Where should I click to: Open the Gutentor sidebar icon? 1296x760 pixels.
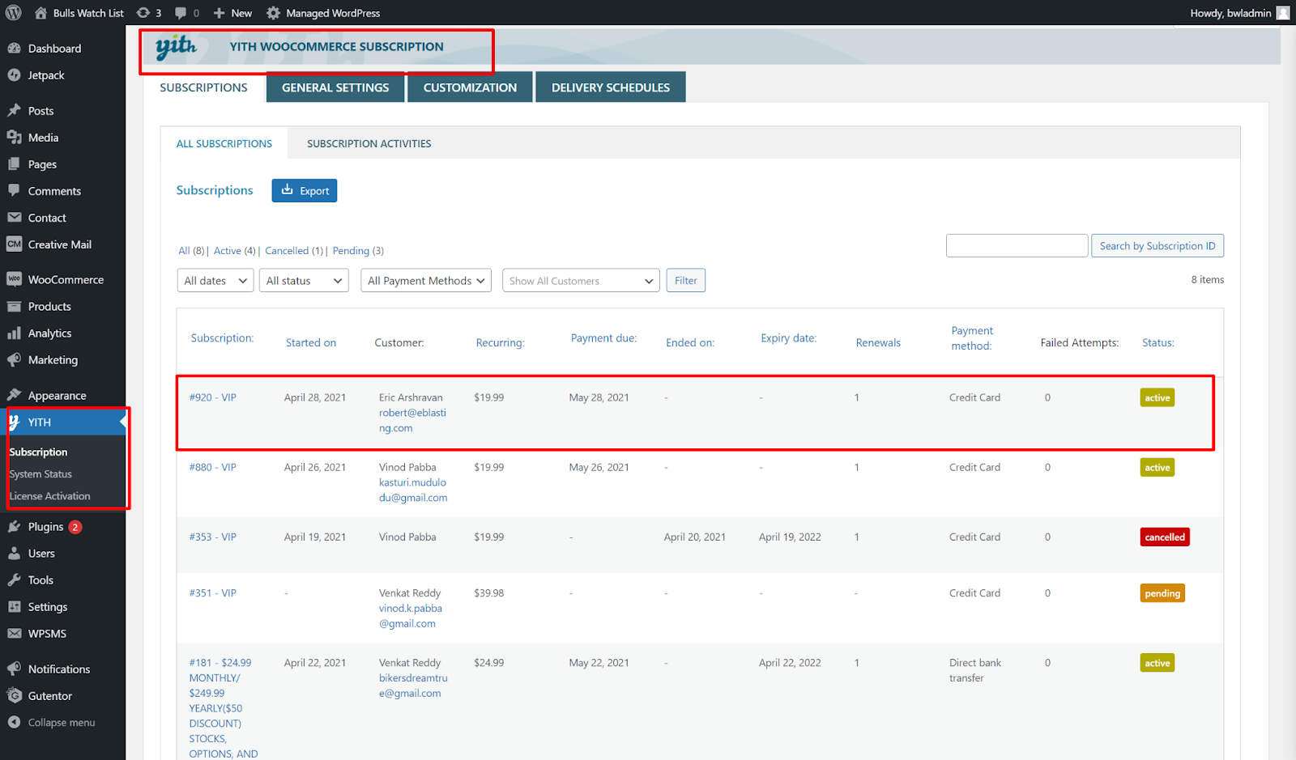point(14,696)
